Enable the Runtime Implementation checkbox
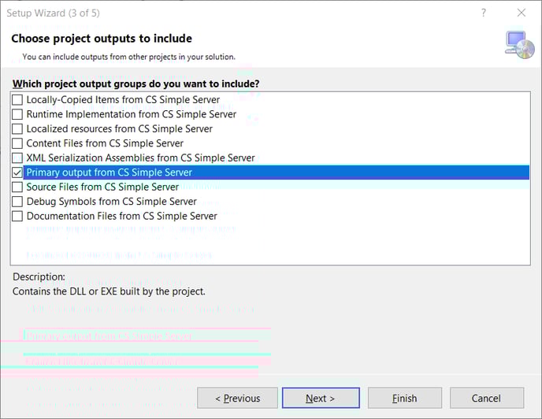Viewport: 542px width, 419px height. (x=18, y=114)
